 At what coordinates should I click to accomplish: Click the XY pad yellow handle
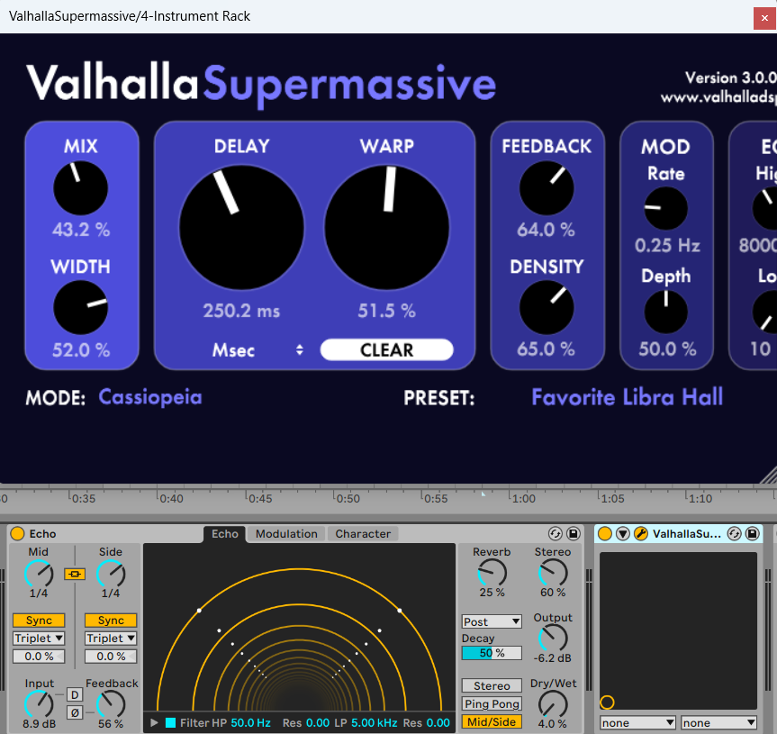coord(607,702)
